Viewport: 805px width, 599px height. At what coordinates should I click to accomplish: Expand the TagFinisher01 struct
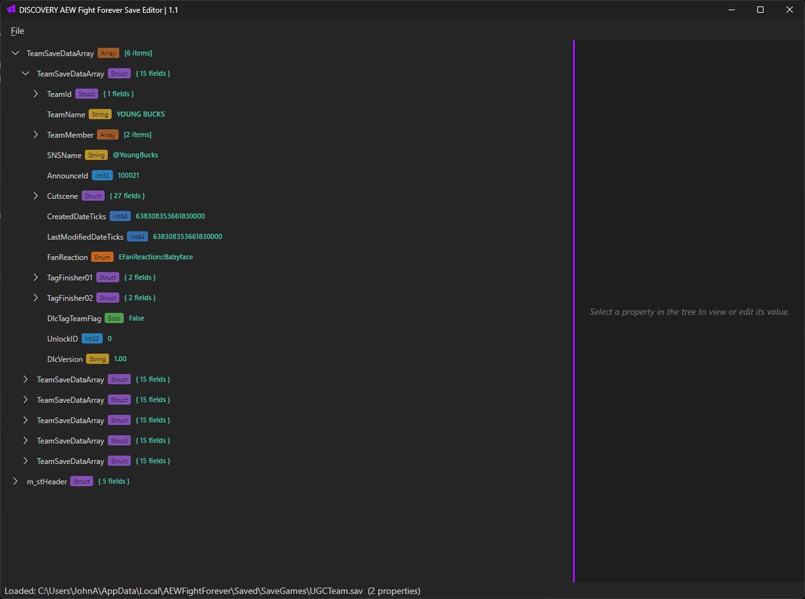pyautogui.click(x=36, y=277)
